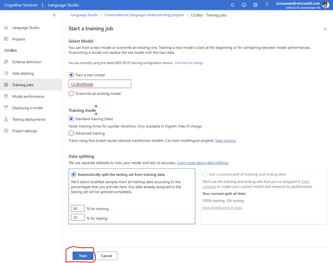Click the Data labeling tag icon
Viewport: 333px width, 263px height.
click(6, 73)
